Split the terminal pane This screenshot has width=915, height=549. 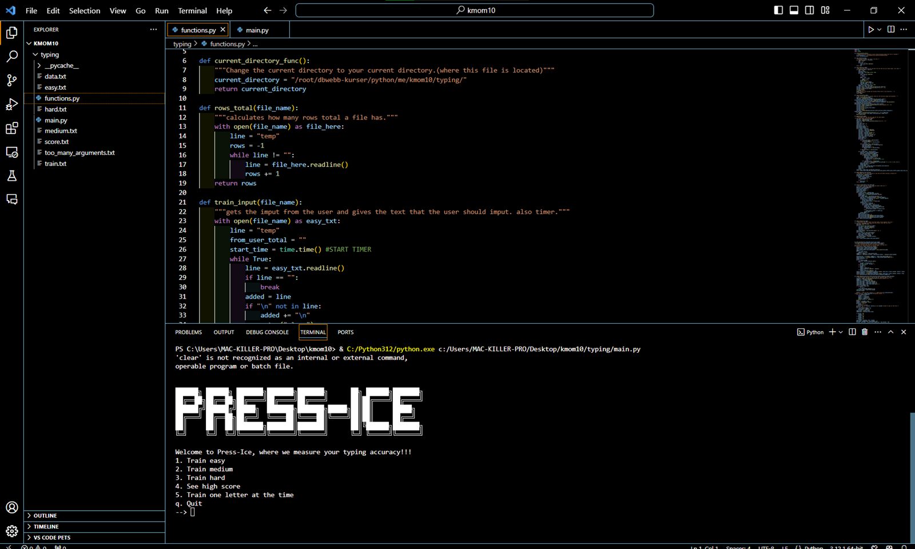852,332
